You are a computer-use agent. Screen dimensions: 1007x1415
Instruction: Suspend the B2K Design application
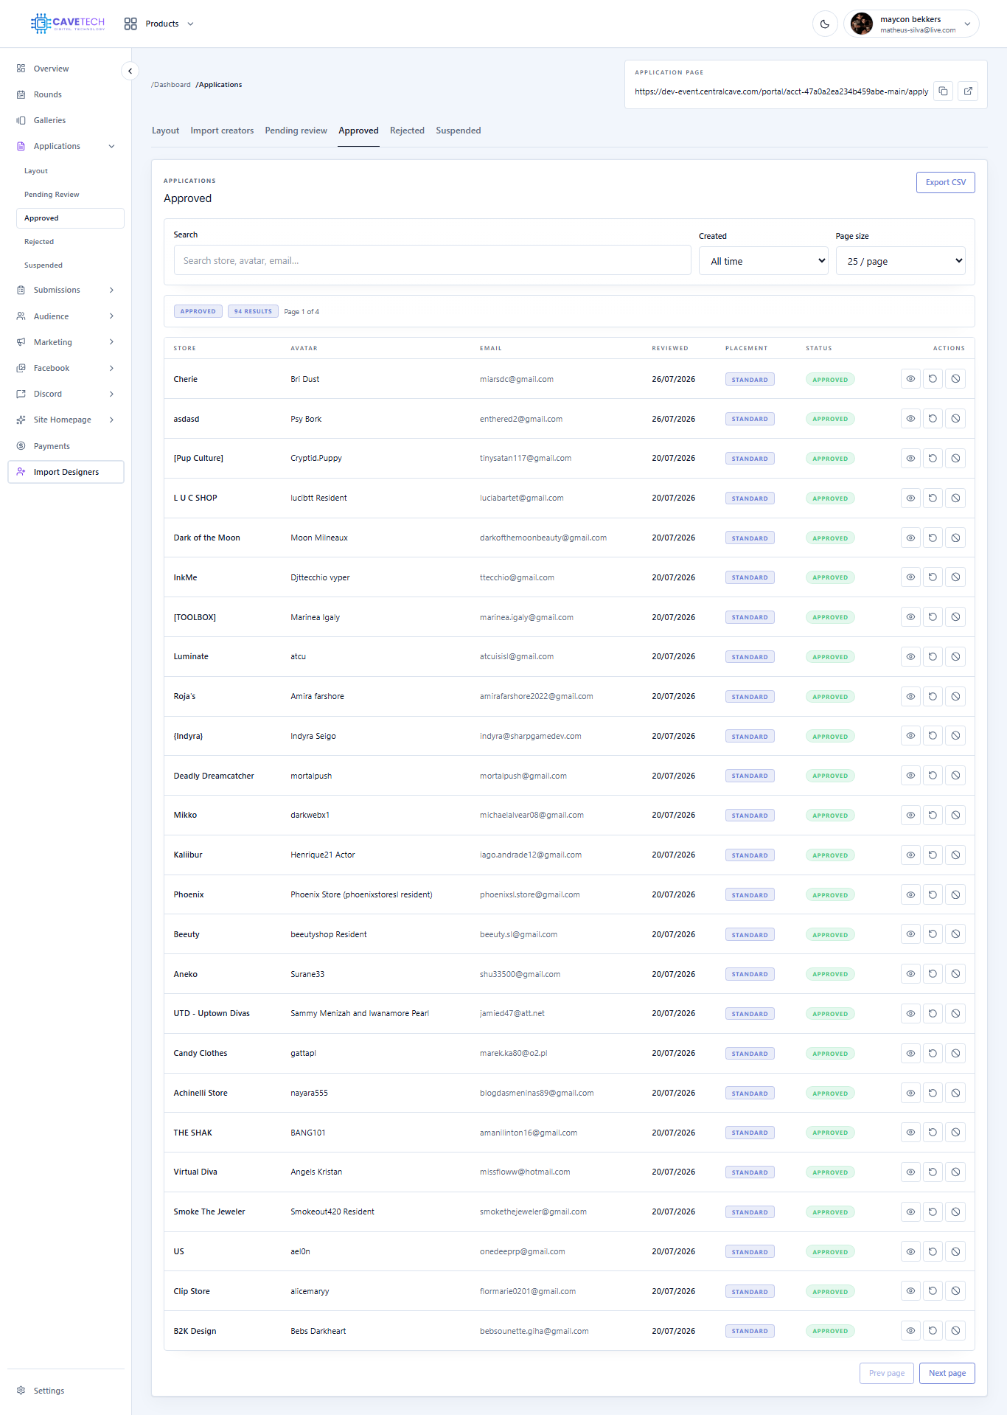[x=955, y=1331]
